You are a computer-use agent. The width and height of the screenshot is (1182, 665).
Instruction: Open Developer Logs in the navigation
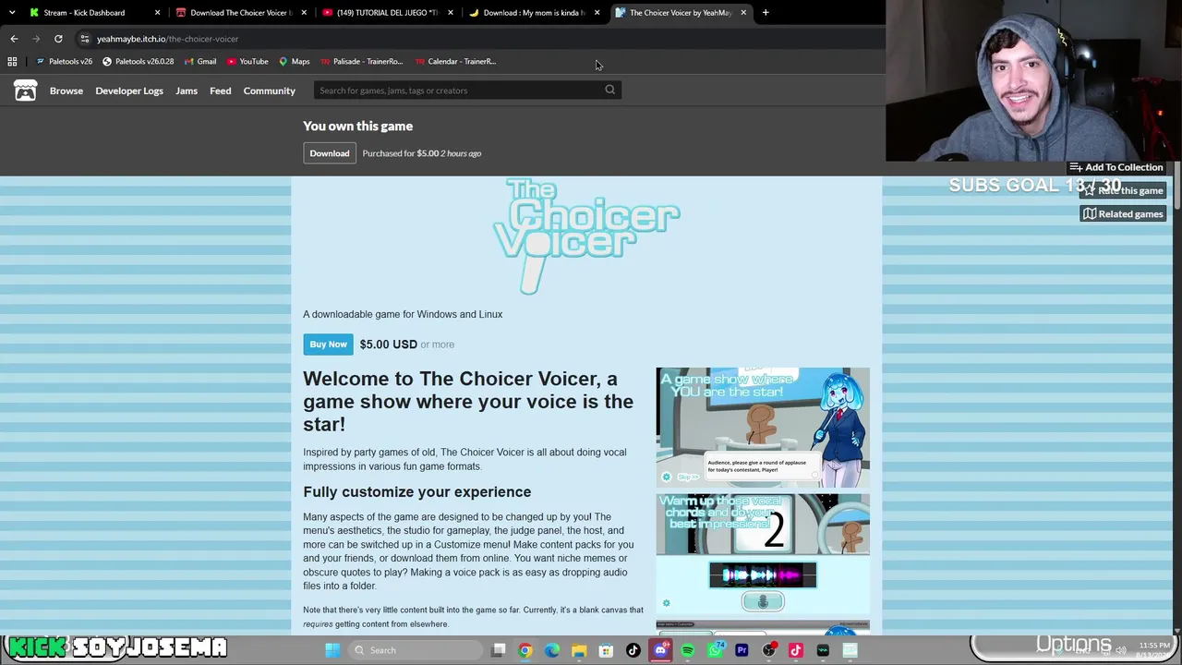point(129,91)
